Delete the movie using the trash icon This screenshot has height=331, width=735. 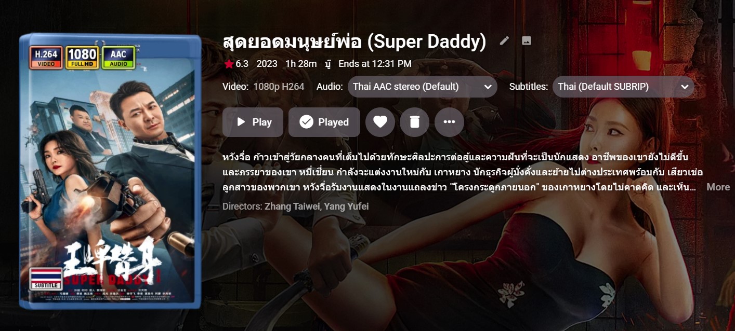click(x=414, y=122)
